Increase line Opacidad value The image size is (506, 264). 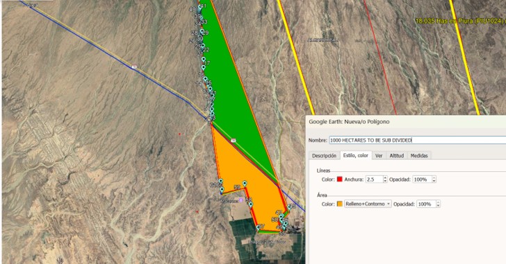[x=434, y=177]
